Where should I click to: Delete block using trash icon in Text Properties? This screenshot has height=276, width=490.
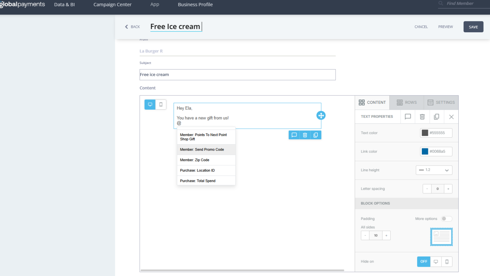422,117
